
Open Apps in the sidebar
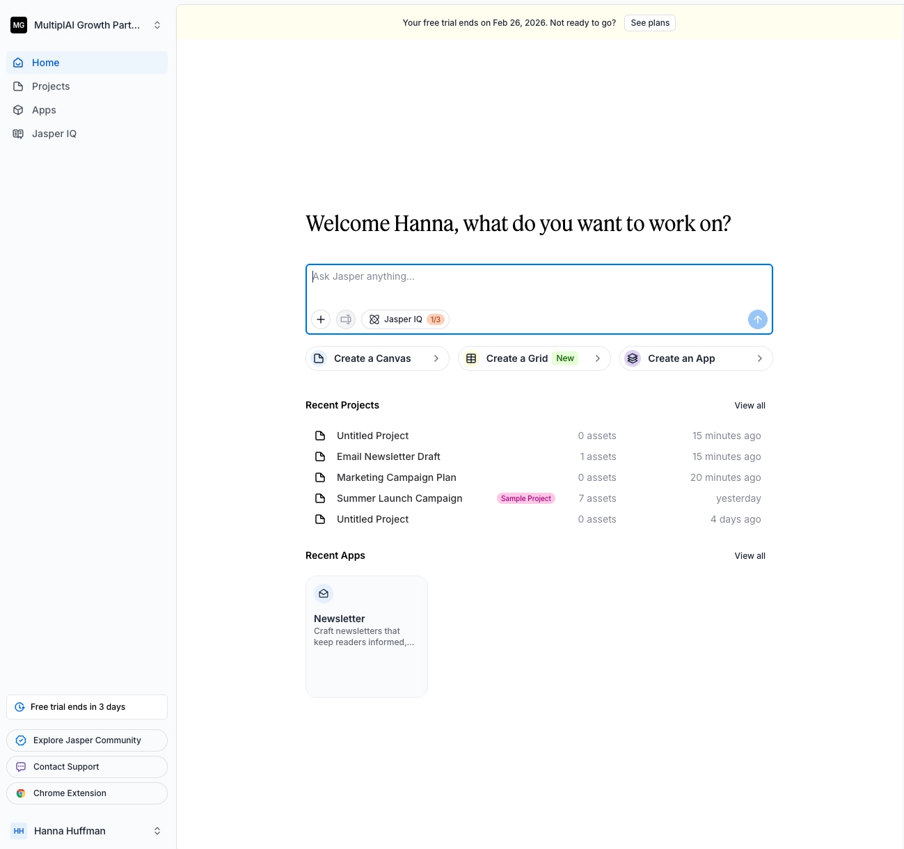44,110
